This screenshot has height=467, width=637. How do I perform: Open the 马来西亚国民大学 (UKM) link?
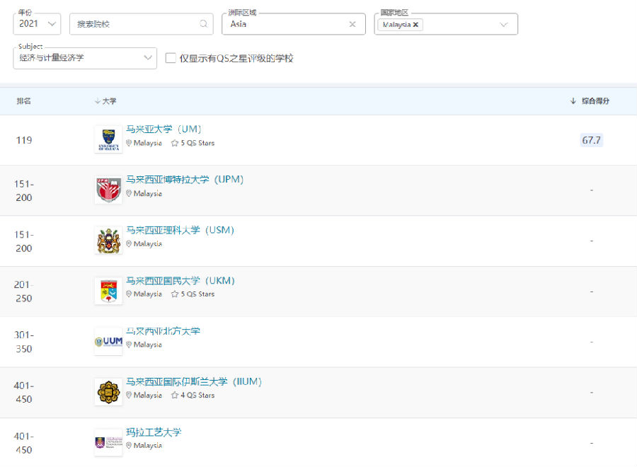click(180, 281)
